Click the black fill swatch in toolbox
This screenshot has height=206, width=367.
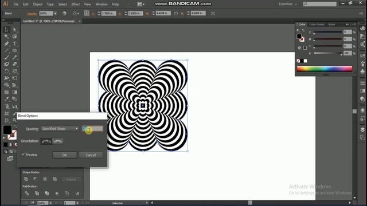click(7, 130)
